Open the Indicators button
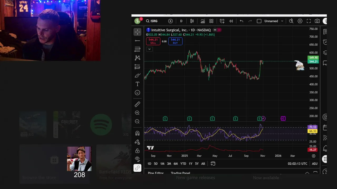Screen dimensions: 337x189 (203, 21)
